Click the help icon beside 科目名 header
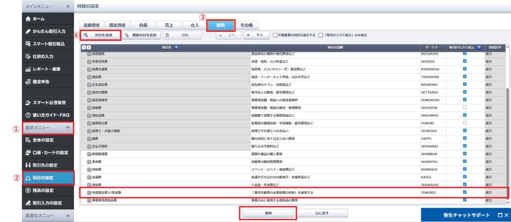The height and width of the screenshot is (222, 511). point(177,48)
